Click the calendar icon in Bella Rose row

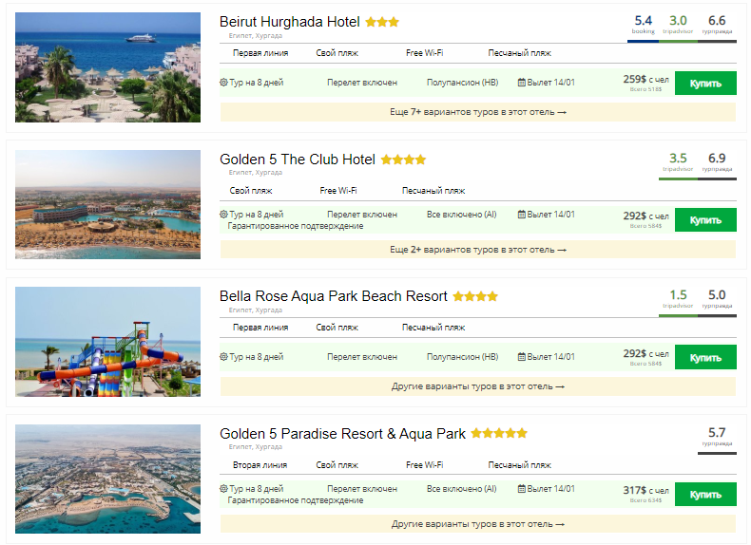click(x=522, y=357)
